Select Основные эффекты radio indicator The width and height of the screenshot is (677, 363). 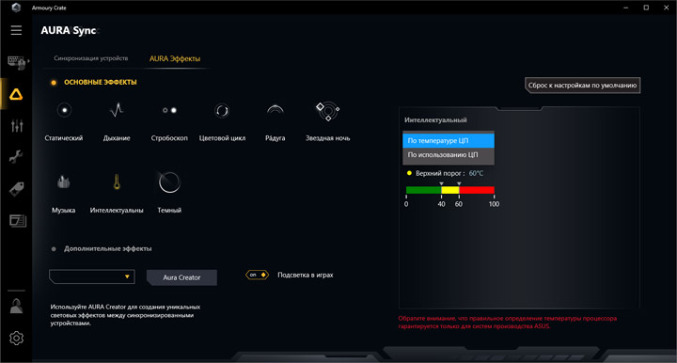pos(54,83)
